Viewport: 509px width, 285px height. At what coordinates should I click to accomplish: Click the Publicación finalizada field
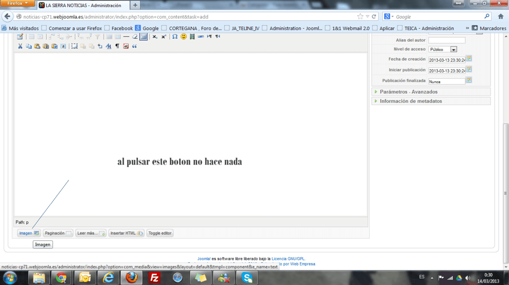447,82
